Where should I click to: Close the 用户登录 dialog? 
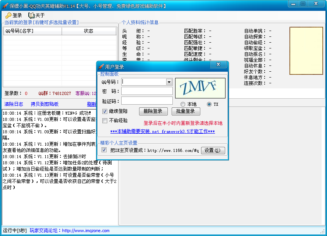tap(219, 64)
